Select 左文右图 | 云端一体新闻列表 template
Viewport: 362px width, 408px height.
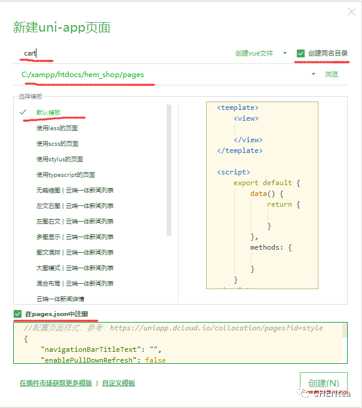[x=75, y=206]
